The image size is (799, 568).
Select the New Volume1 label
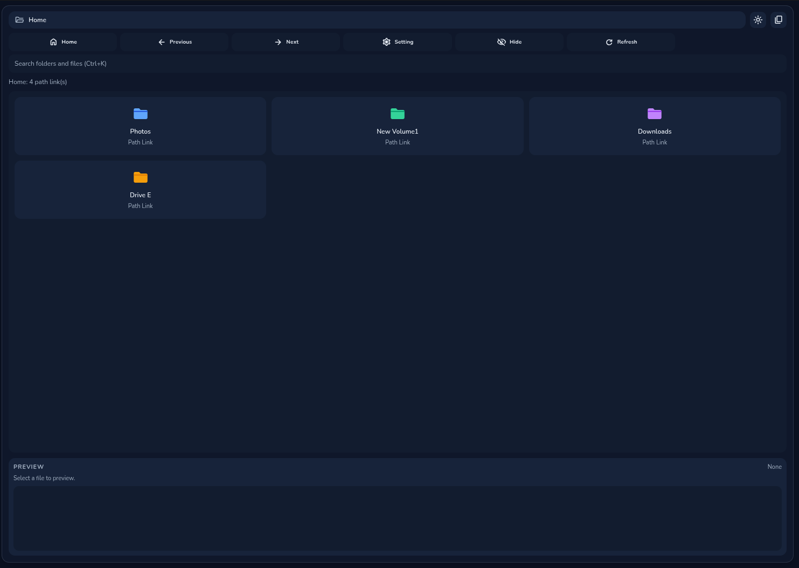coord(398,131)
